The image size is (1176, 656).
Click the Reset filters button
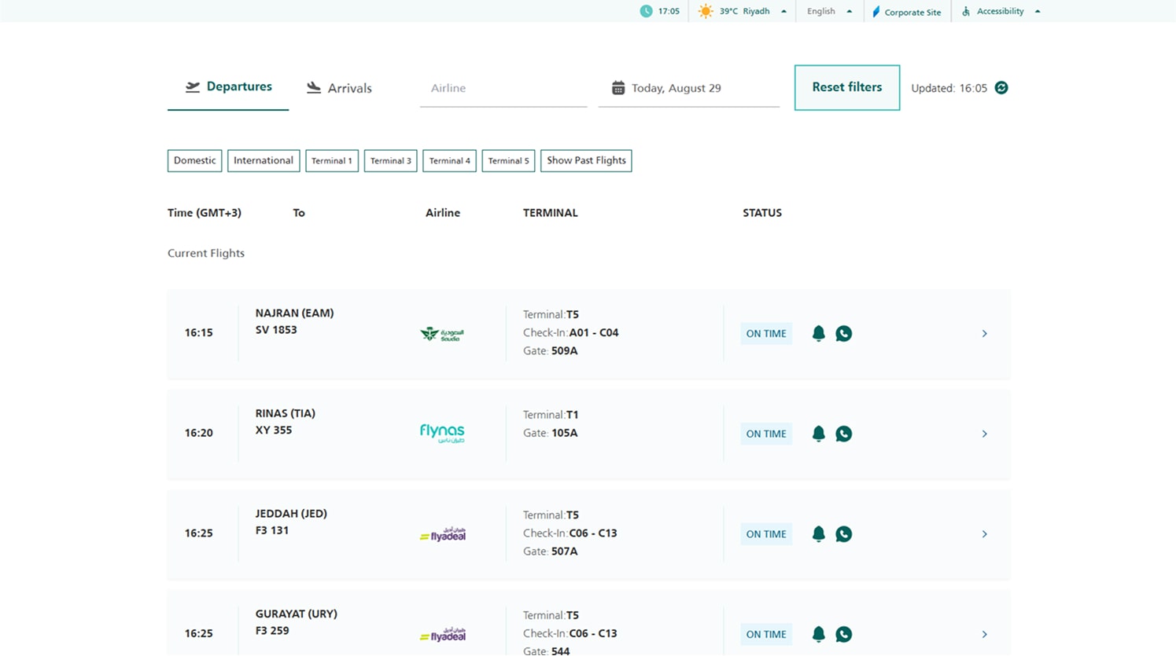(847, 87)
